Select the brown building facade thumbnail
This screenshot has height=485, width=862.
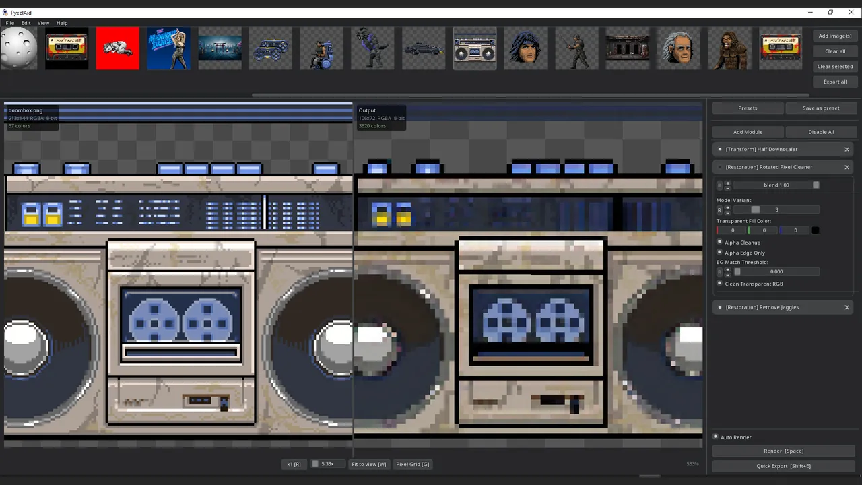628,48
